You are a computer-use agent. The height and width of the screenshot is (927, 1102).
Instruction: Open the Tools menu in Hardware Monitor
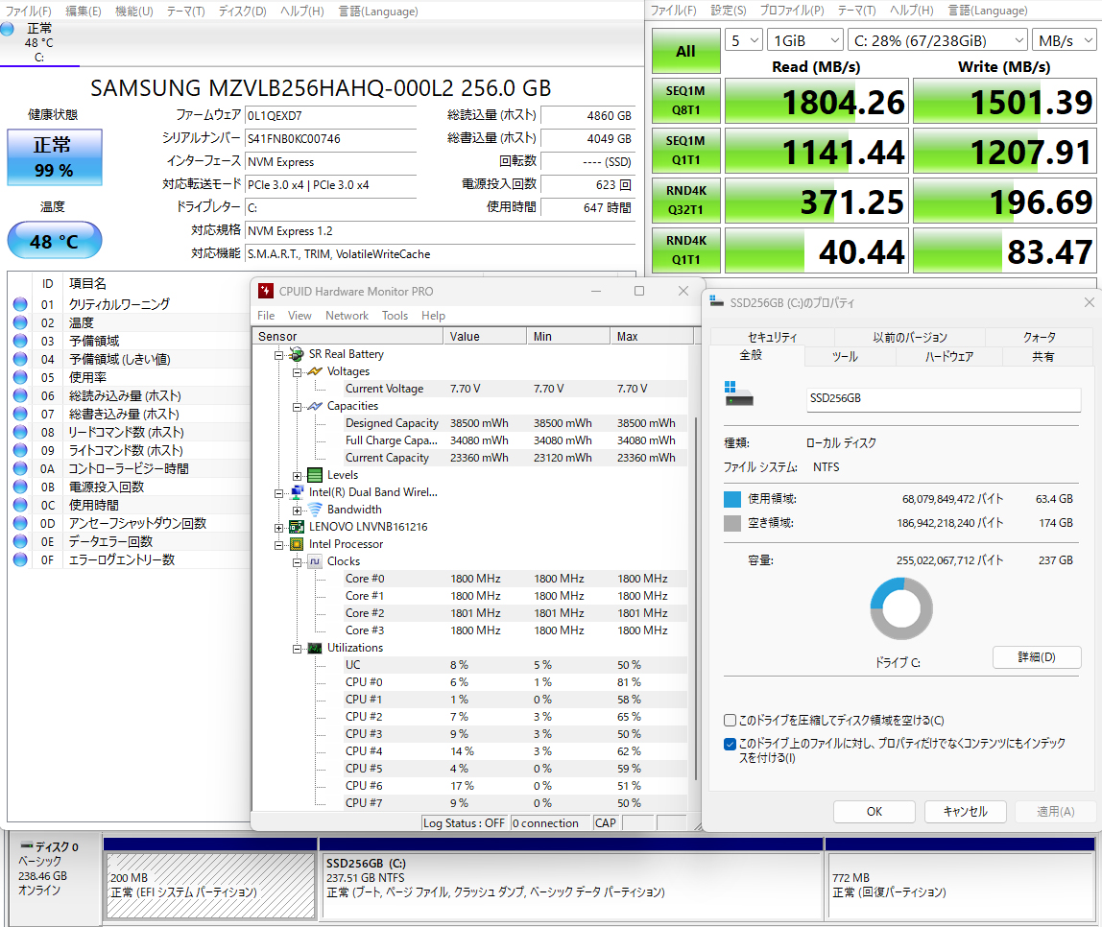pyautogui.click(x=395, y=316)
